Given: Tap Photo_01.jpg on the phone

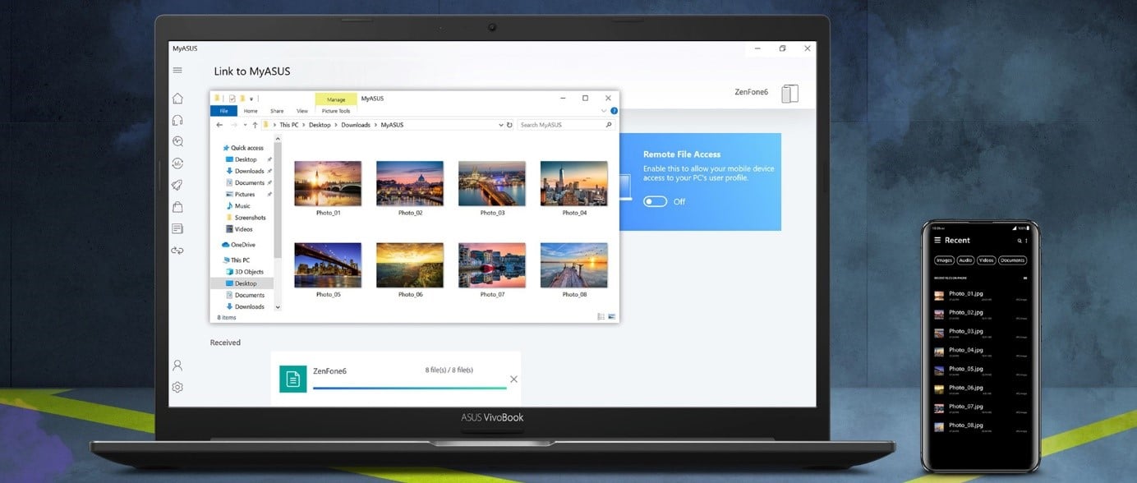Looking at the screenshot, I should [981, 295].
